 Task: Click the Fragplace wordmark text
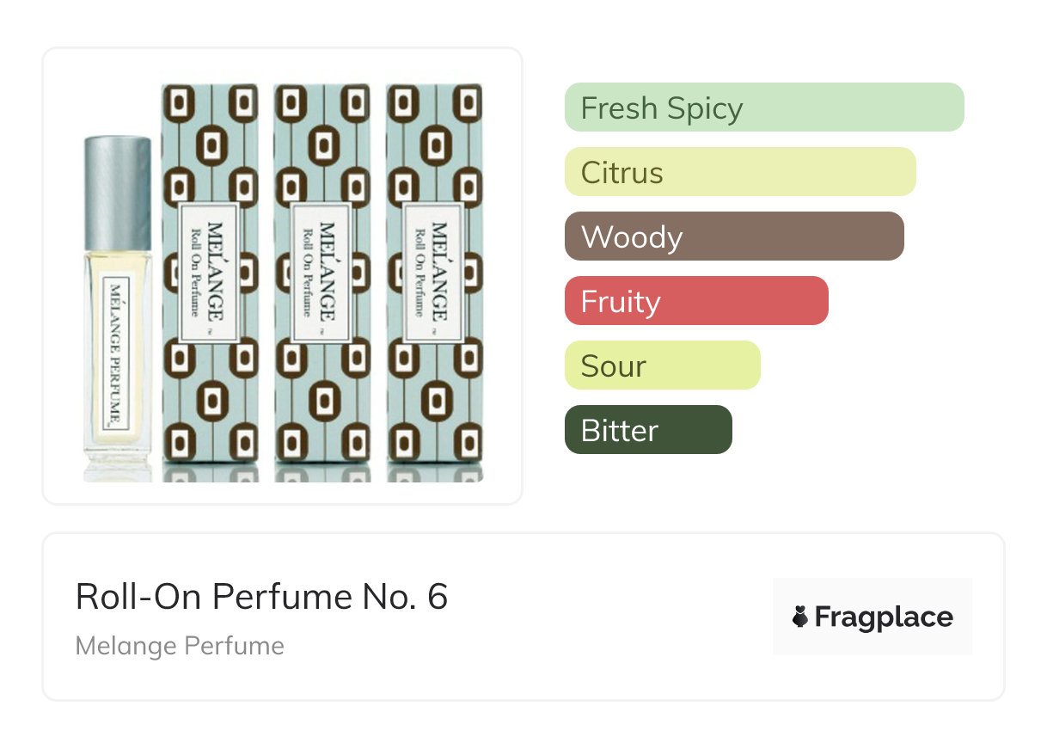click(x=884, y=617)
